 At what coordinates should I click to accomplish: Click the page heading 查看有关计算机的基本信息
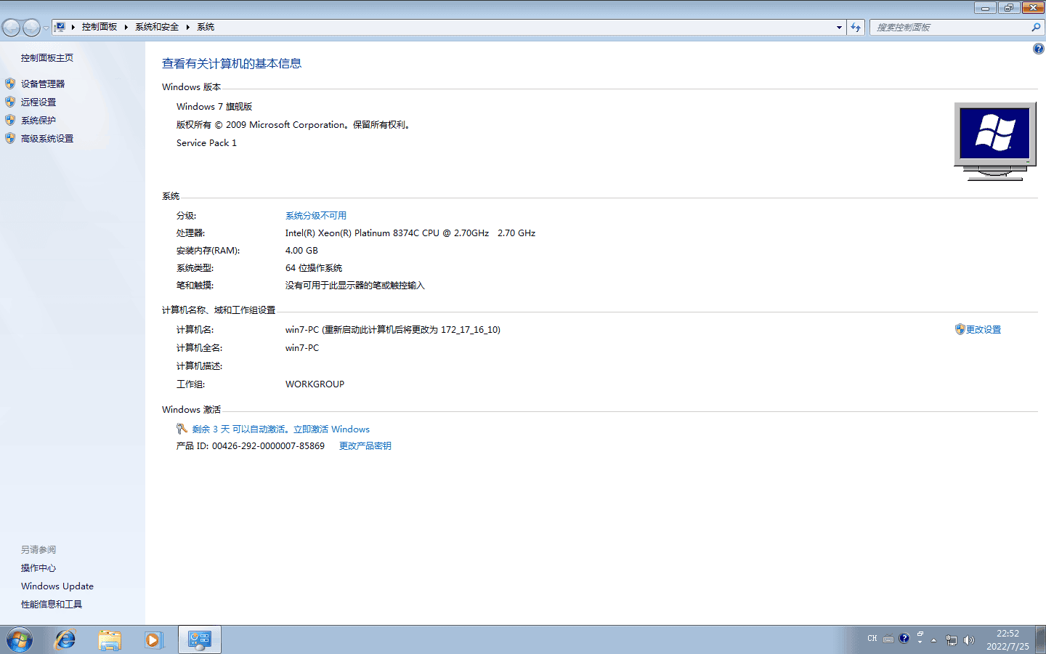232,64
